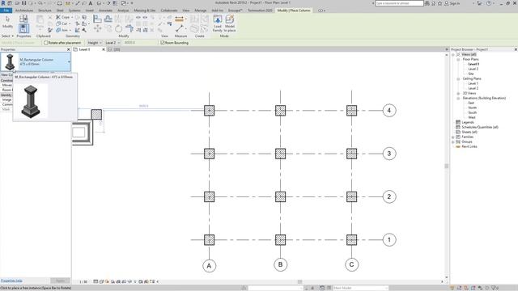Click the Apply button in Properties palette
Image resolution: width=518 pixels, height=291 pixels.
(60, 280)
